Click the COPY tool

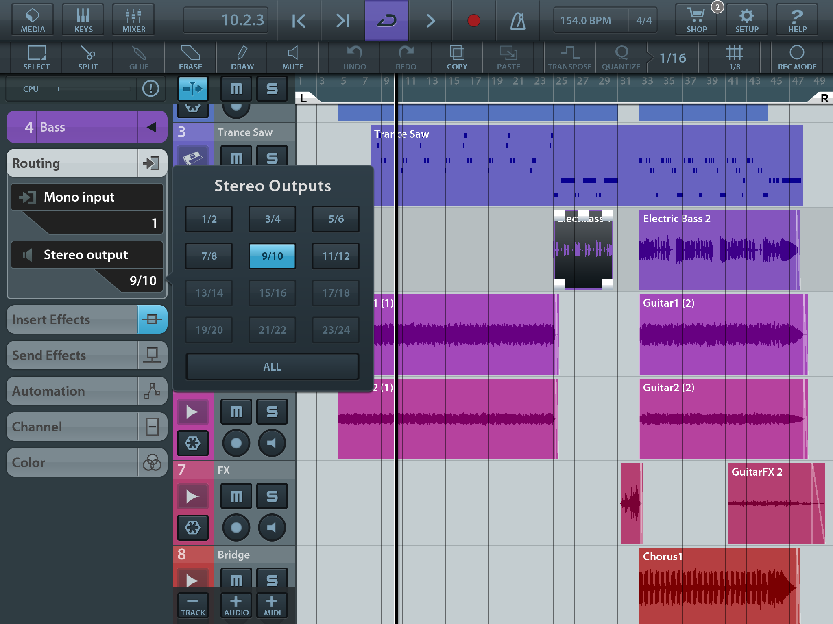457,58
